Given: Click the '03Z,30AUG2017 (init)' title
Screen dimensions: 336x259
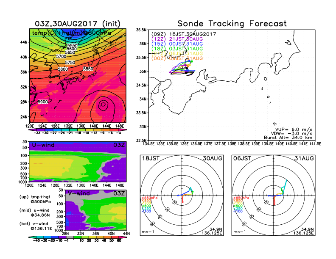Looking at the screenshot, I should pos(78,24).
